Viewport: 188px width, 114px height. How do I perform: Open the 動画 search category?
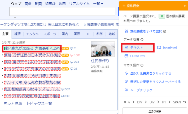coord(38,4)
